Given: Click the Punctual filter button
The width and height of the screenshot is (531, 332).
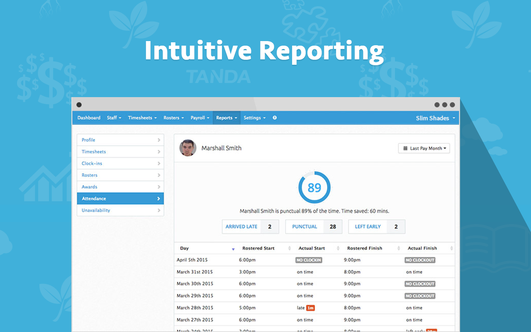Looking at the screenshot, I should pyautogui.click(x=313, y=227).
